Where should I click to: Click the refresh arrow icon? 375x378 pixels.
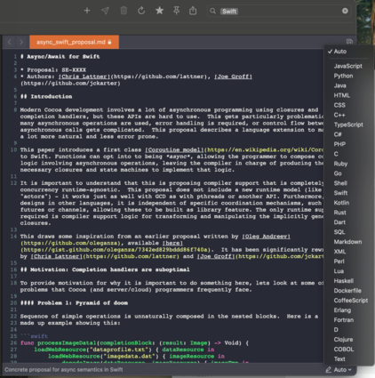141,11
